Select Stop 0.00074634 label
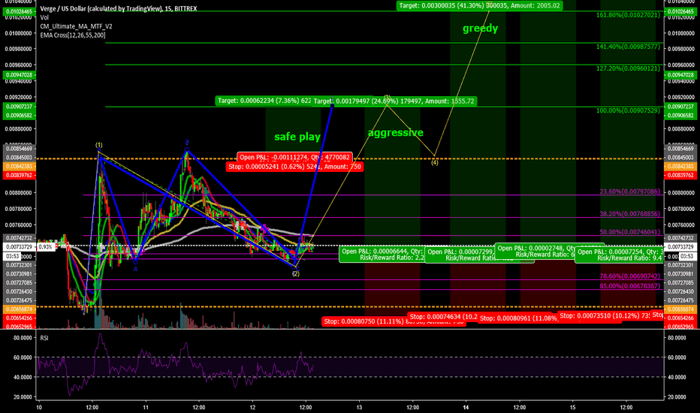This screenshot has height=413, width=700. tap(442, 317)
